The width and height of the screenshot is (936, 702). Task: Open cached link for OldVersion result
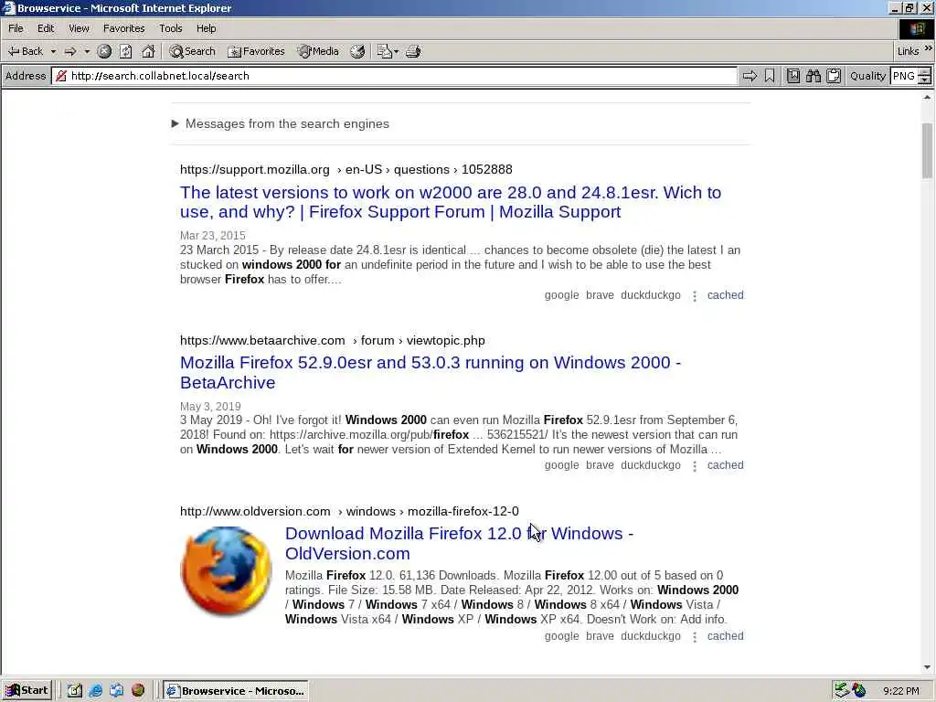[x=725, y=636]
